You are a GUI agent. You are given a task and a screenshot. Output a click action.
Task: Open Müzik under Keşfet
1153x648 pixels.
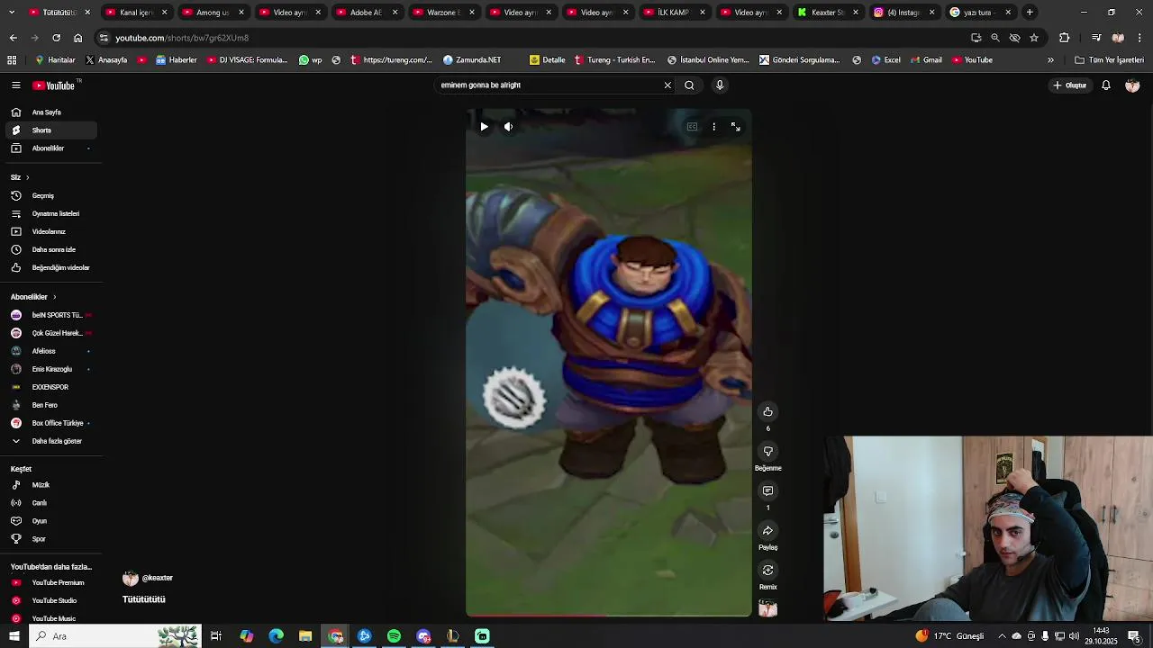tap(50, 485)
